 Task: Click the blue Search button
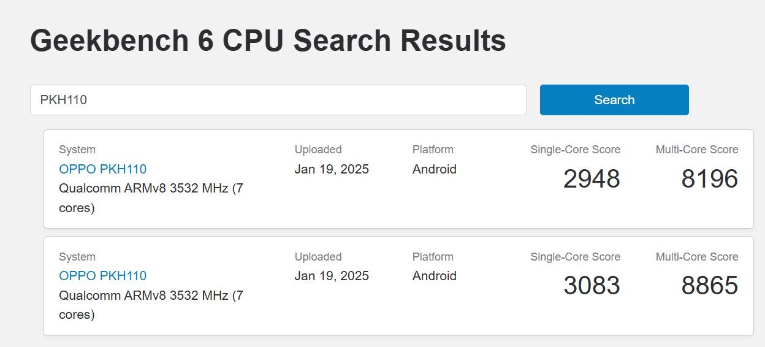click(x=614, y=100)
